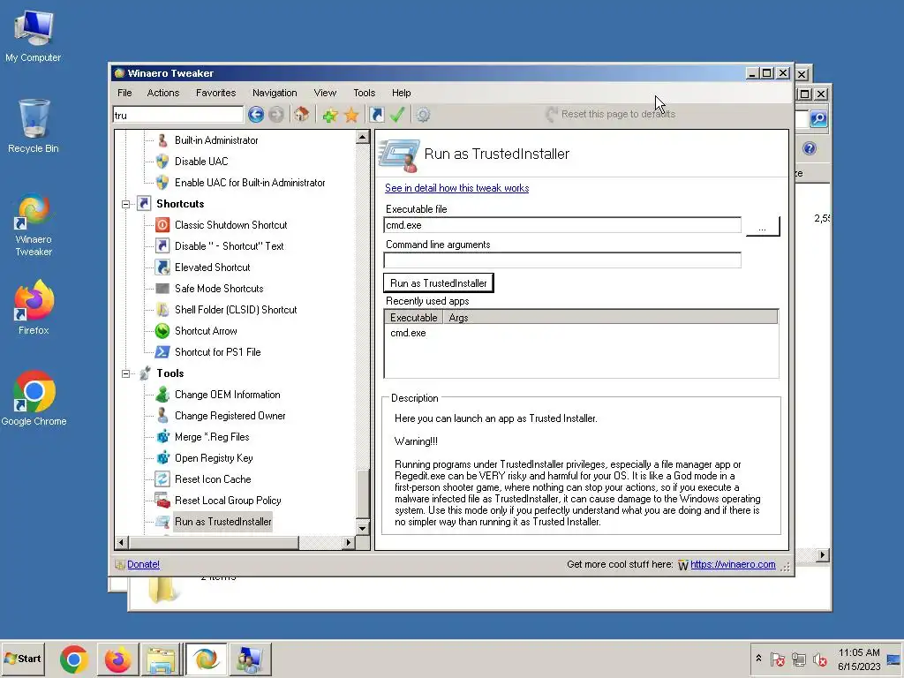Select Change OEM Information tool
The image size is (904, 678).
(x=227, y=395)
